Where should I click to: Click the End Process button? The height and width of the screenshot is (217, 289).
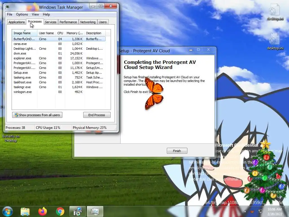click(97, 115)
